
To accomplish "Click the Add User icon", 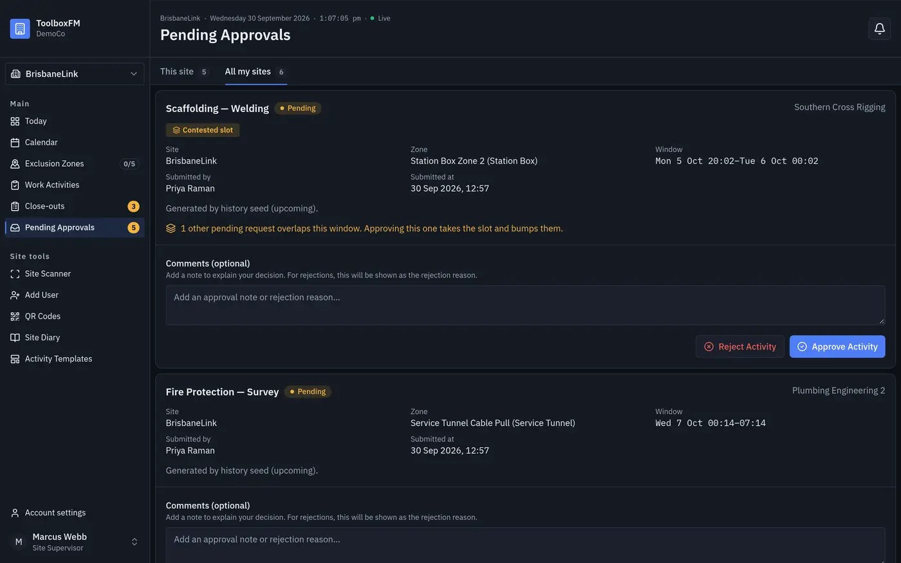I will [x=15, y=295].
